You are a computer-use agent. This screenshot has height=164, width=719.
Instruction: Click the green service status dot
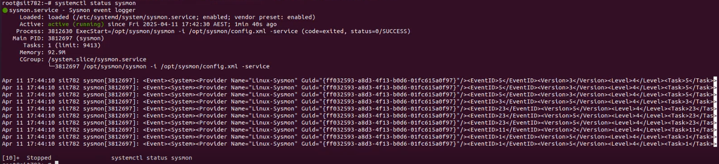click(5, 10)
